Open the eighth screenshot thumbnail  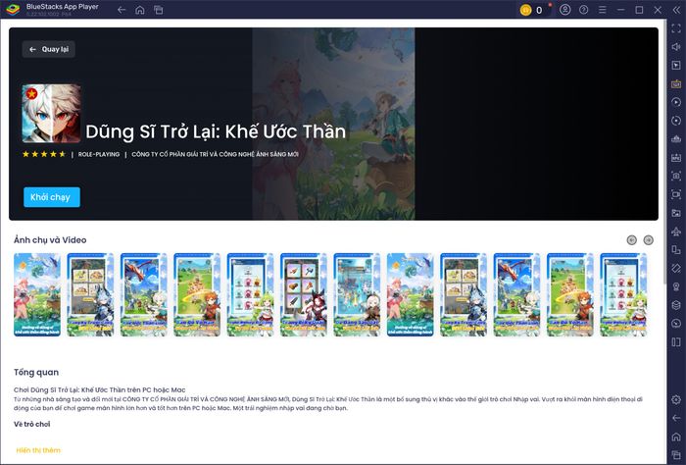[x=411, y=294]
